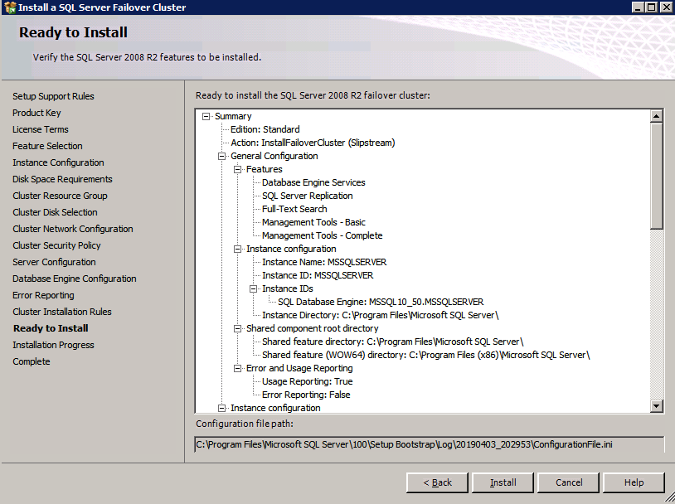The width and height of the screenshot is (675, 504).
Task: Select Server Configuration step
Action: tap(54, 262)
